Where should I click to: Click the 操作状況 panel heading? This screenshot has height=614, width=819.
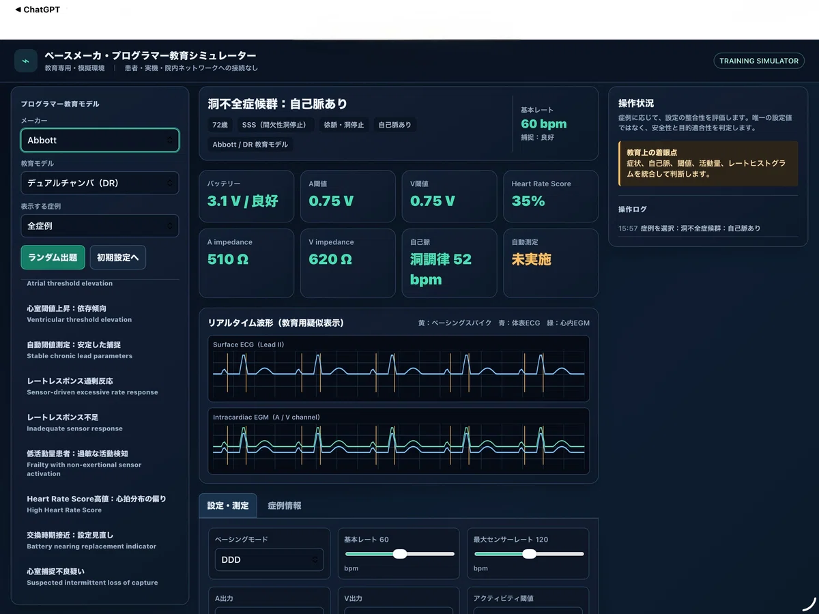click(x=636, y=104)
